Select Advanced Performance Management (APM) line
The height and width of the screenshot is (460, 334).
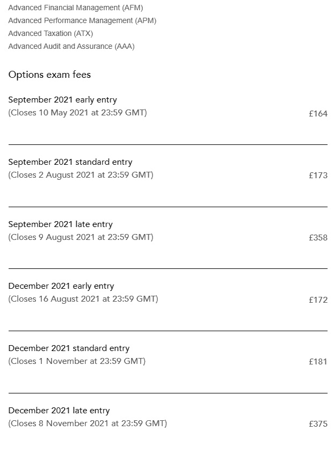pos(82,20)
